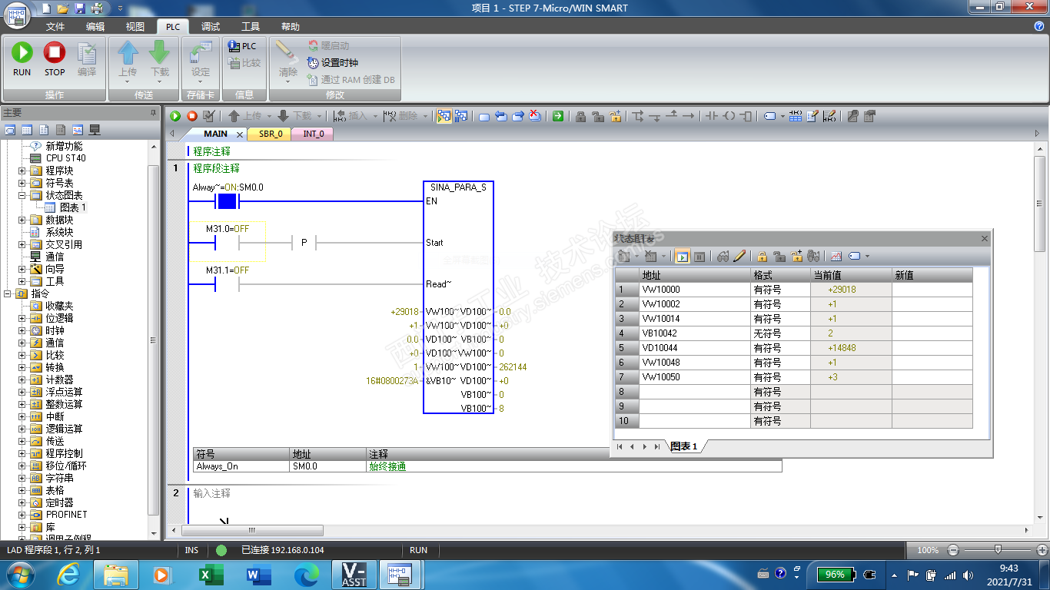Open the PLC information button in the 信息 group
1050x590 pixels.
(243, 46)
